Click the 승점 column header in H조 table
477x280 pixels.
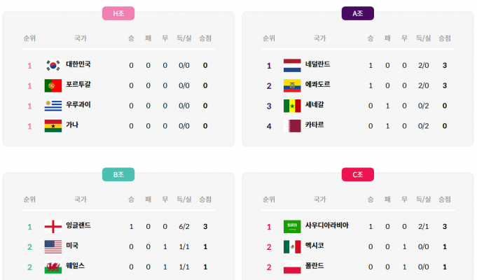(x=205, y=38)
